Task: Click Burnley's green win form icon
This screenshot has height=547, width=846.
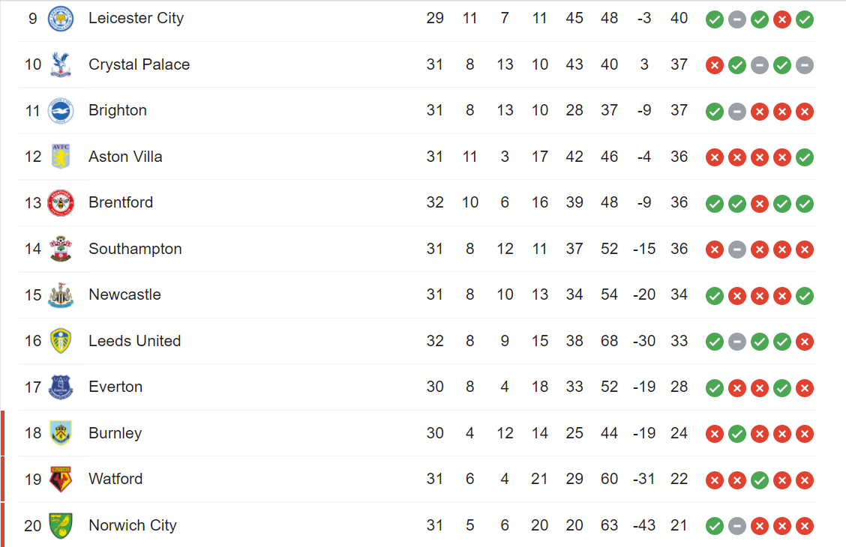Action: [737, 434]
